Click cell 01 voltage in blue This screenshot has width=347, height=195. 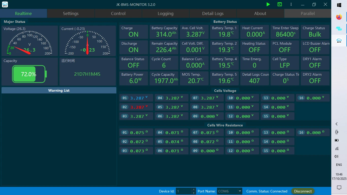[139, 98]
